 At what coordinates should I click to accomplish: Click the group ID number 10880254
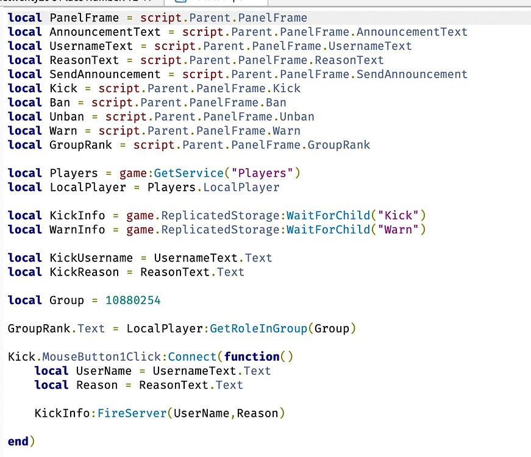pos(133,300)
